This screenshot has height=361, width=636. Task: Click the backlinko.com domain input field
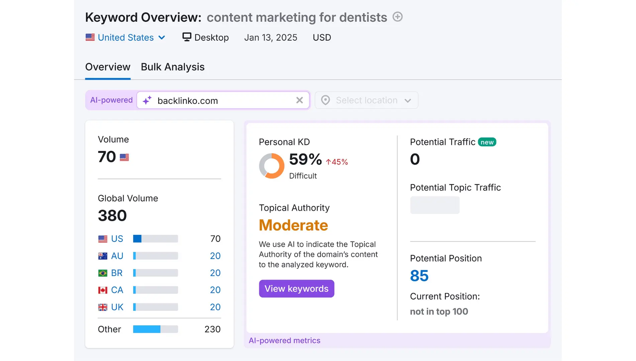pyautogui.click(x=221, y=101)
